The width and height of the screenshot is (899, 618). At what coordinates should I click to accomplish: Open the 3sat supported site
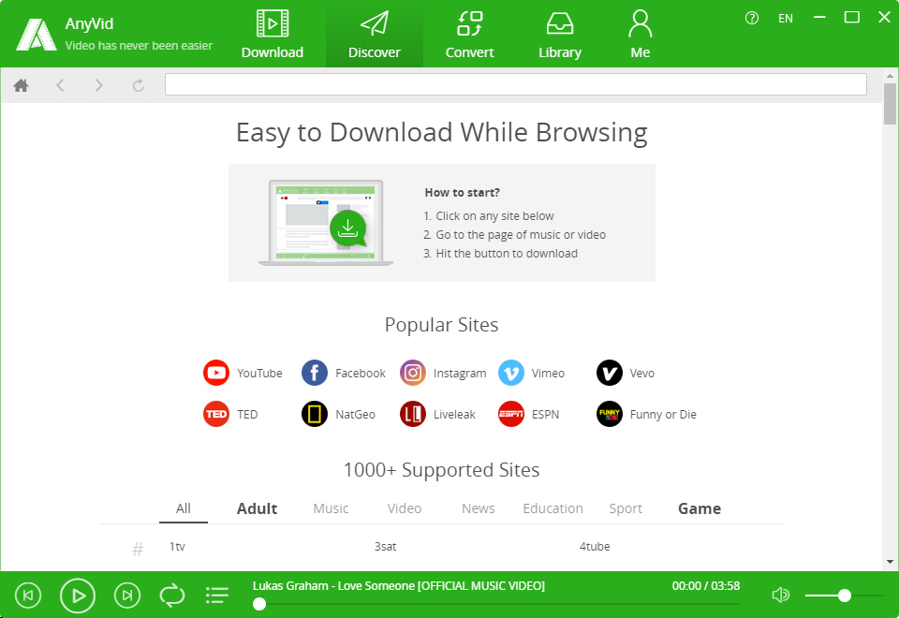pos(385,546)
